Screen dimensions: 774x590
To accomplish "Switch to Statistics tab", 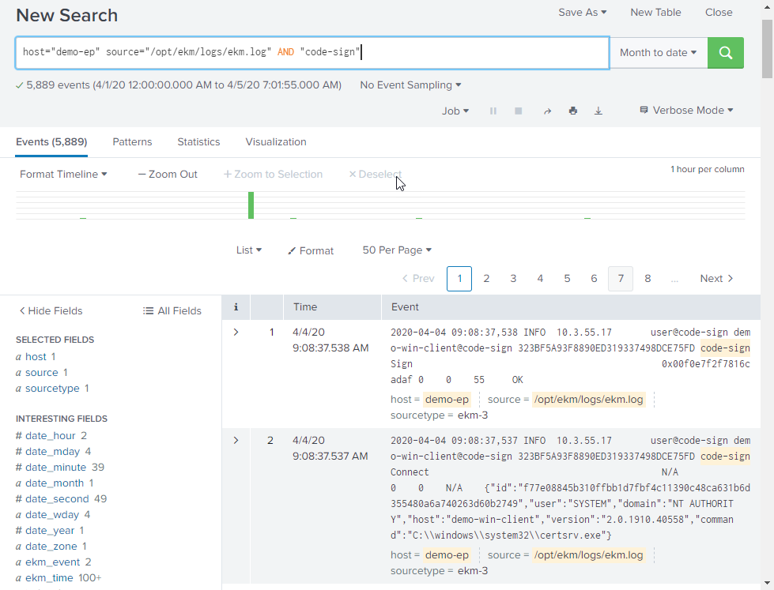I will tap(198, 141).
